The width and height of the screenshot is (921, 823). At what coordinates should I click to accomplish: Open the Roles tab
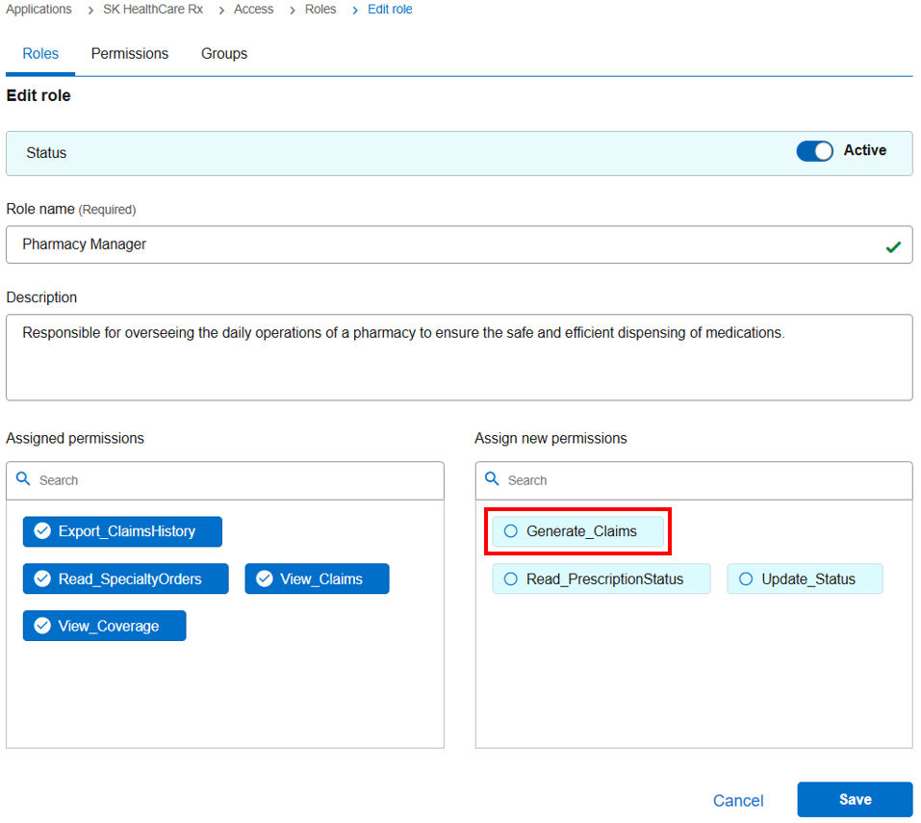pyautogui.click(x=40, y=54)
